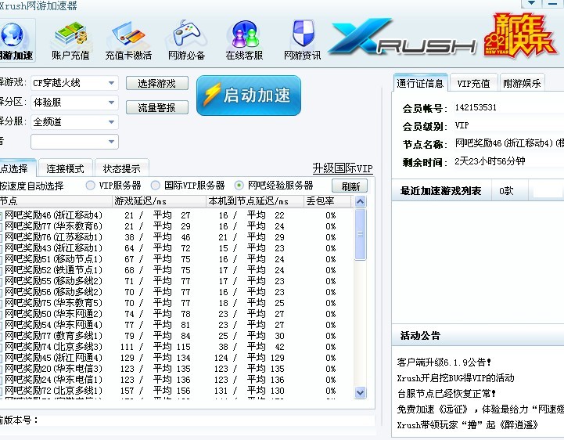Image resolution: width=564 pixels, height=440 pixels.
Task: Click the XRUSH logo
Action: coord(403,38)
